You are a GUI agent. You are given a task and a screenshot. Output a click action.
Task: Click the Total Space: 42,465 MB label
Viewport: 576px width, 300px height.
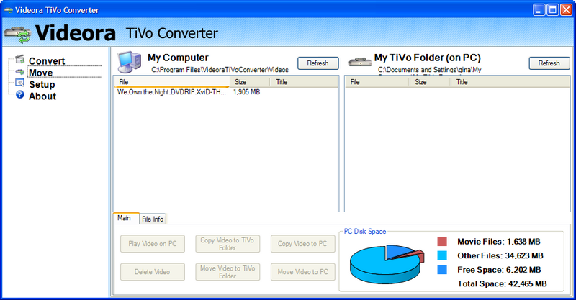502,283
